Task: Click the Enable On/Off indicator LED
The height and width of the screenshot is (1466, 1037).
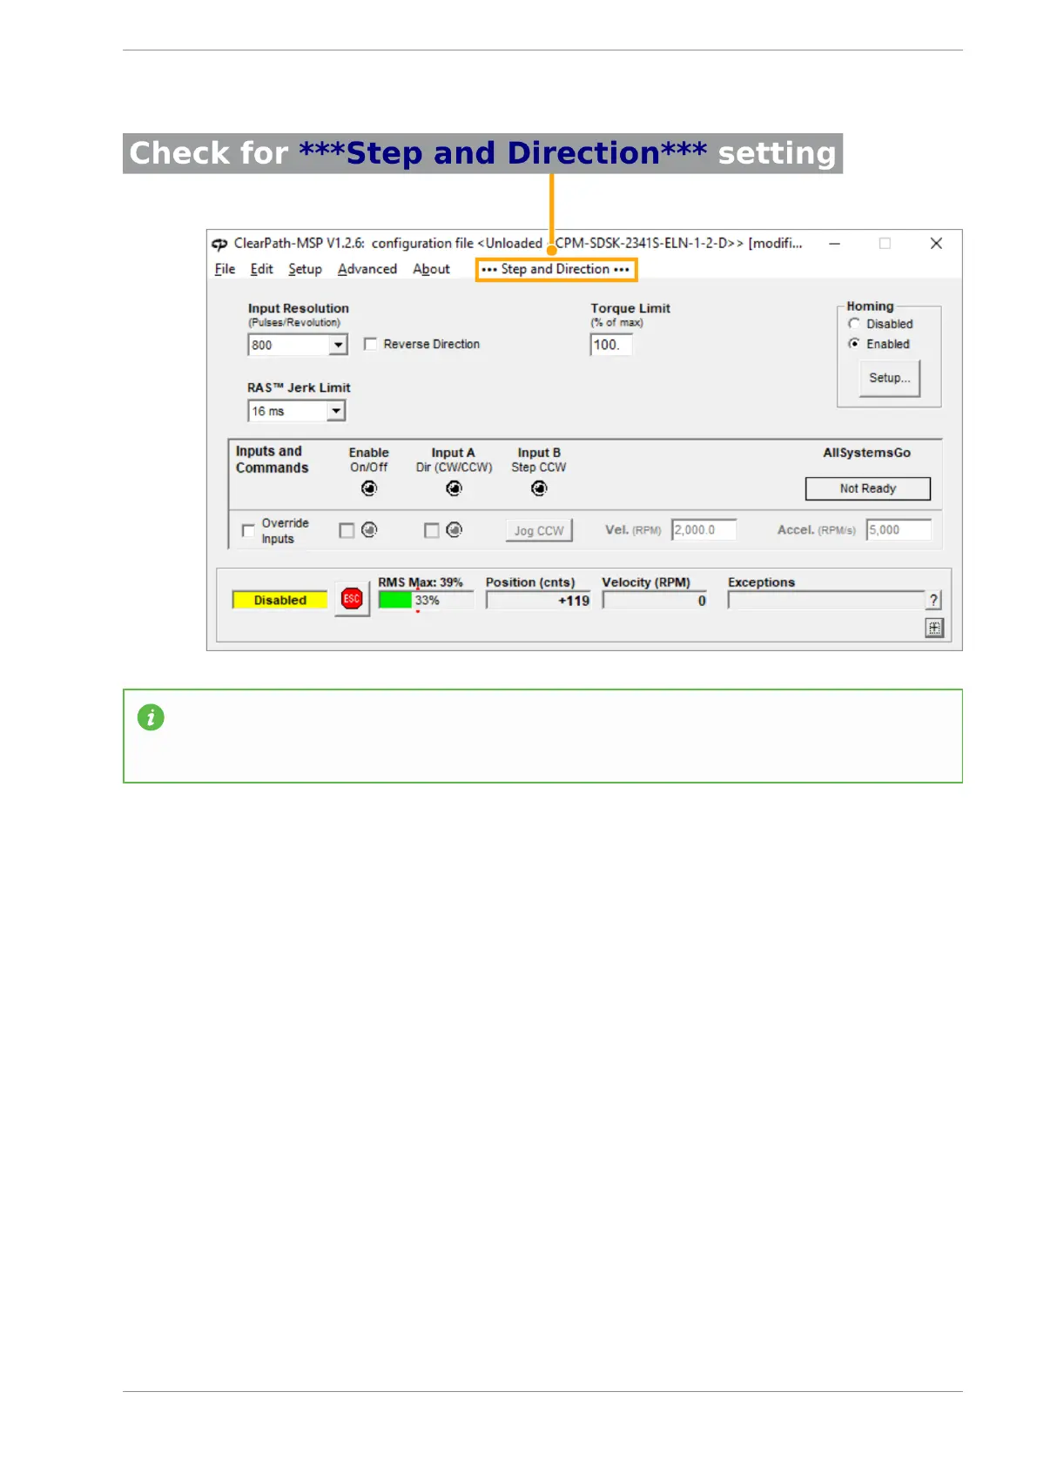Action: tap(369, 488)
